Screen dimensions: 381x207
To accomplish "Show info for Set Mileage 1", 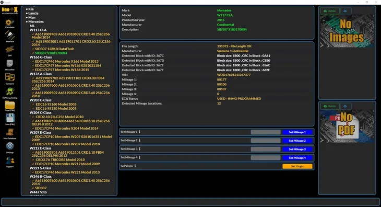I will (x=139, y=132).
